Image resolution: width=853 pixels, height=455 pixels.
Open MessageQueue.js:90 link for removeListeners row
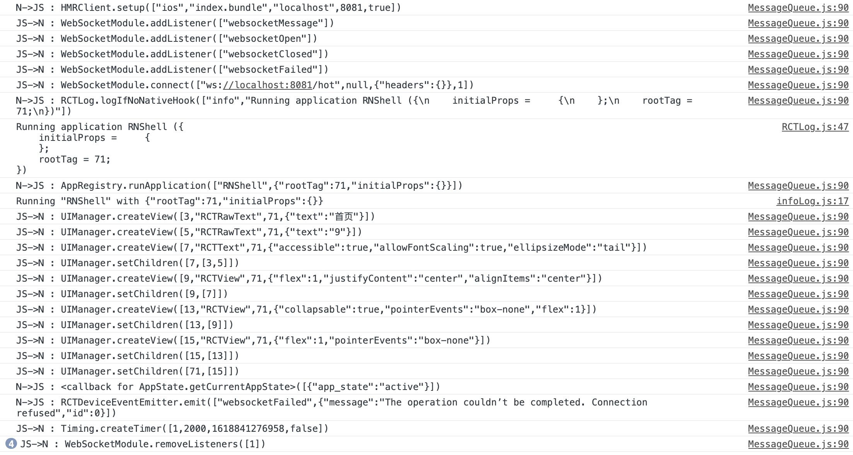(x=798, y=444)
